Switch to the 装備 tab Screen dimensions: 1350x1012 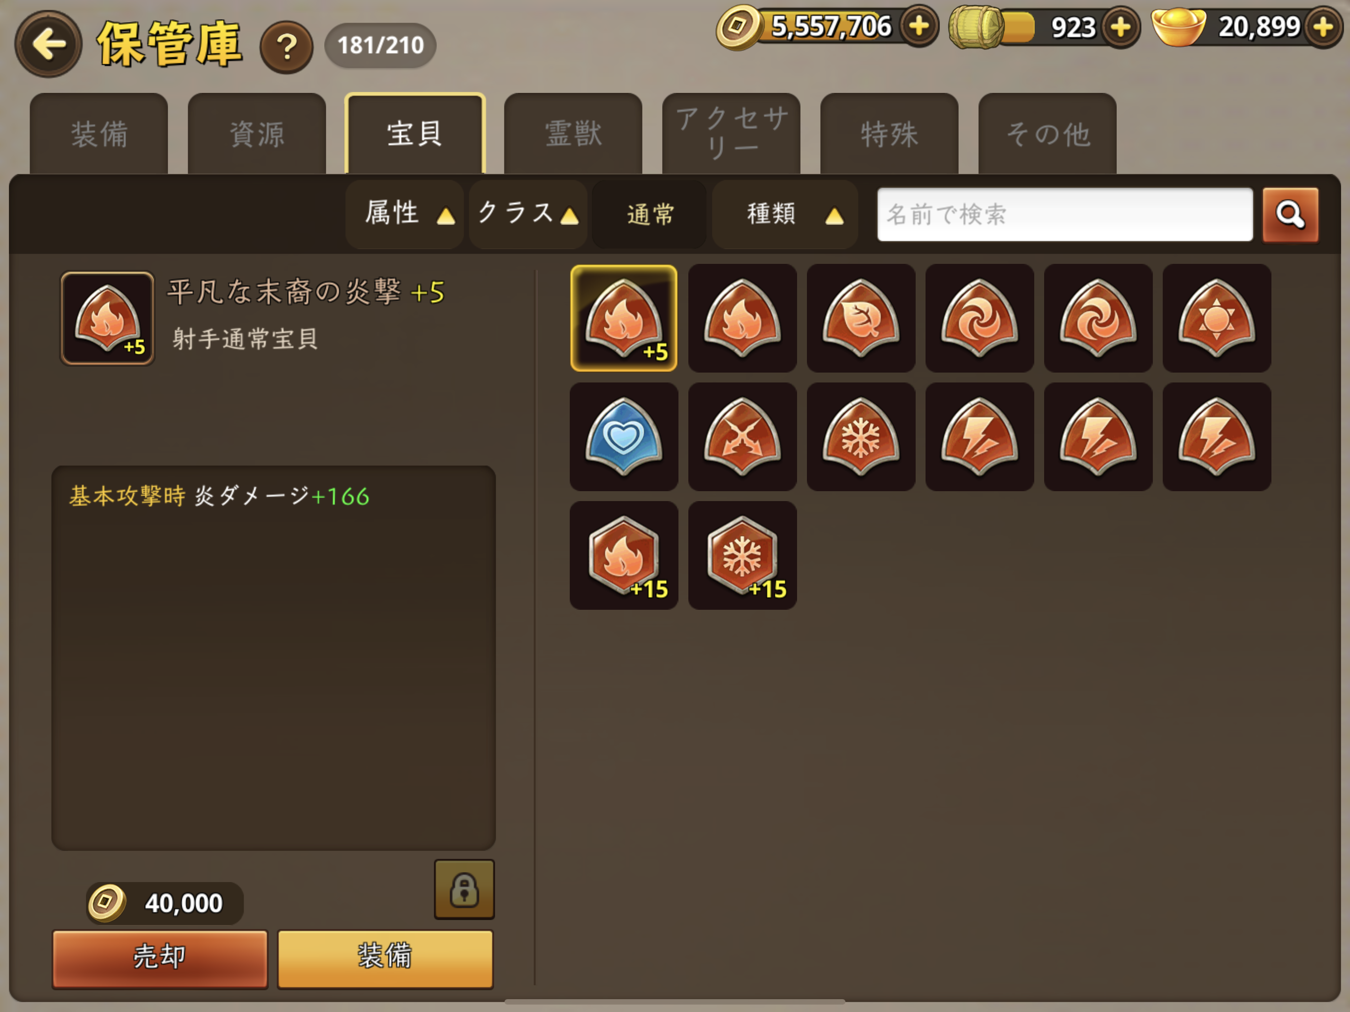[99, 134]
